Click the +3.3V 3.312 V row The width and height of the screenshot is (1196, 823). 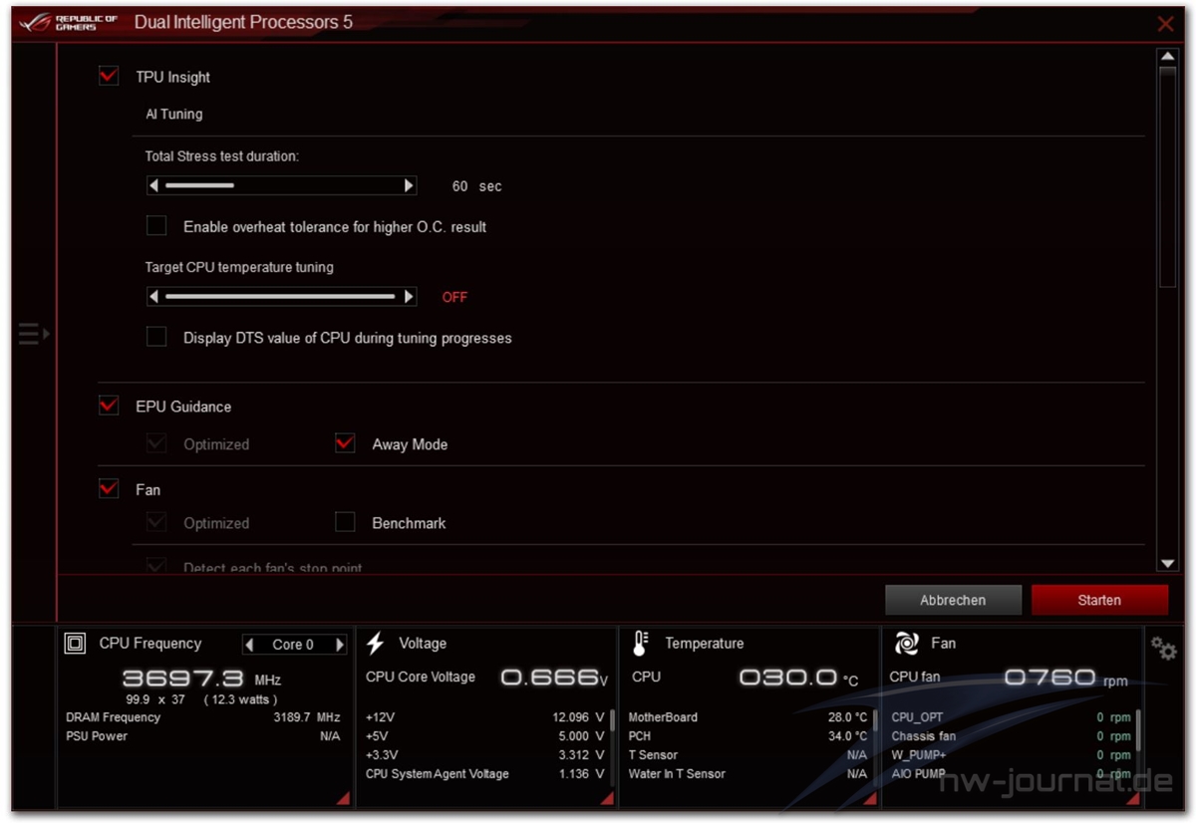[x=484, y=755]
